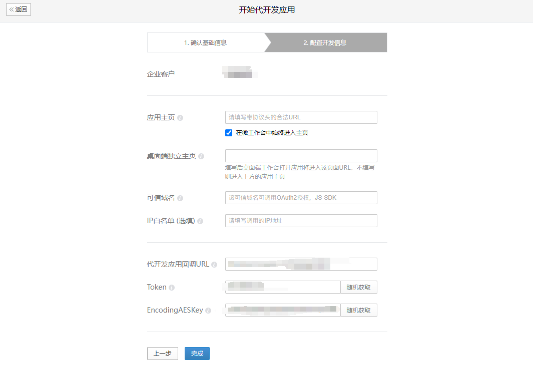
Task: Click 随机获取 button for Token
Action: [359, 287]
